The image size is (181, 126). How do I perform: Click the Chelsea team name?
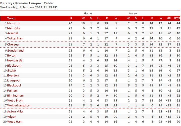pyautogui.click(x=13, y=45)
